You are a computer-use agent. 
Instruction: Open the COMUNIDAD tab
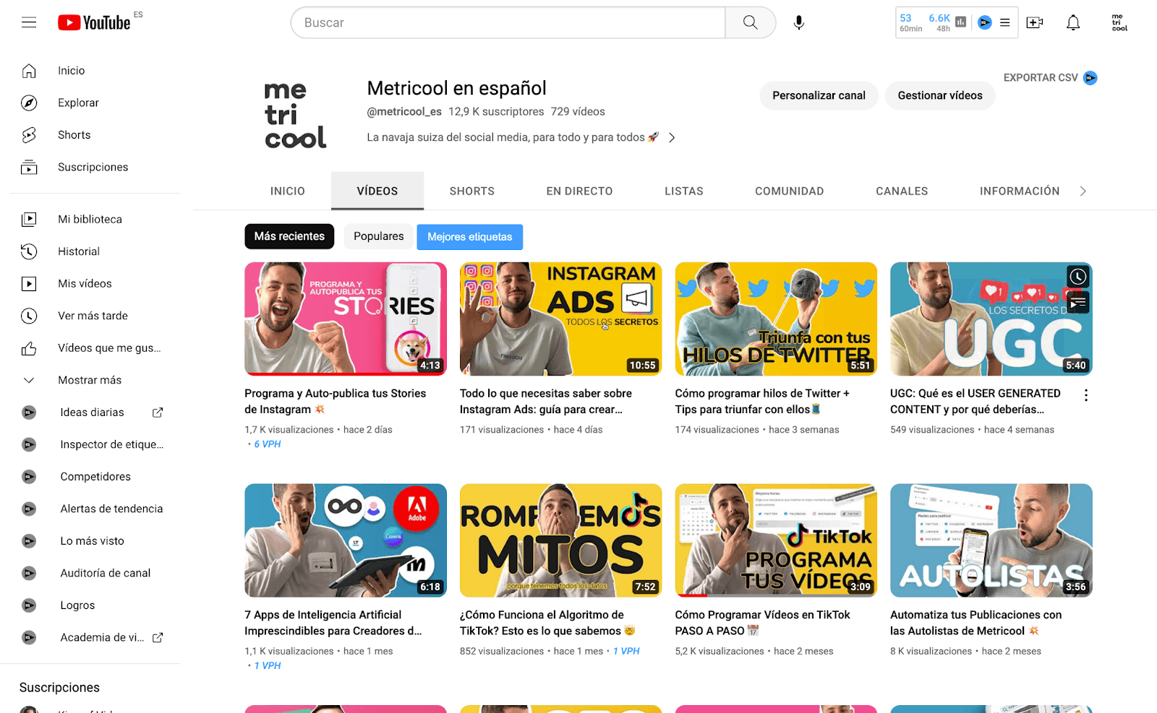pyautogui.click(x=789, y=191)
